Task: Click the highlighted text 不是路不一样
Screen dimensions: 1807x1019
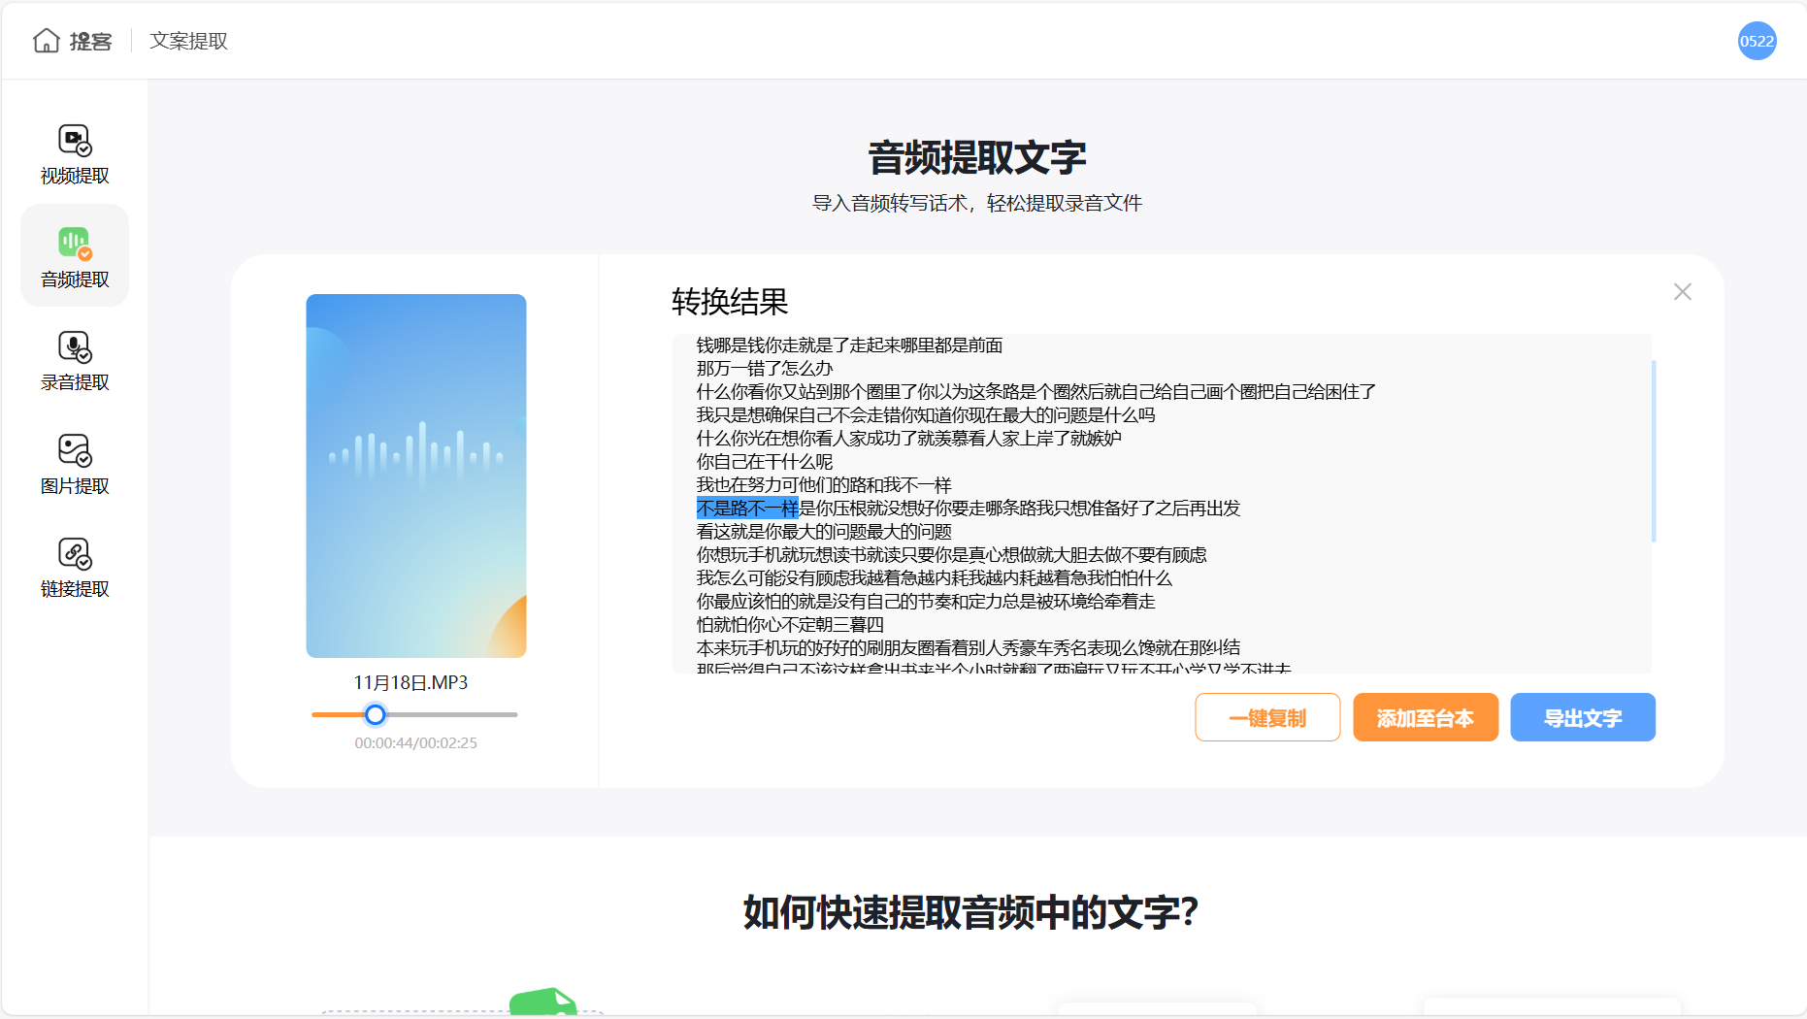Action: coord(747,508)
